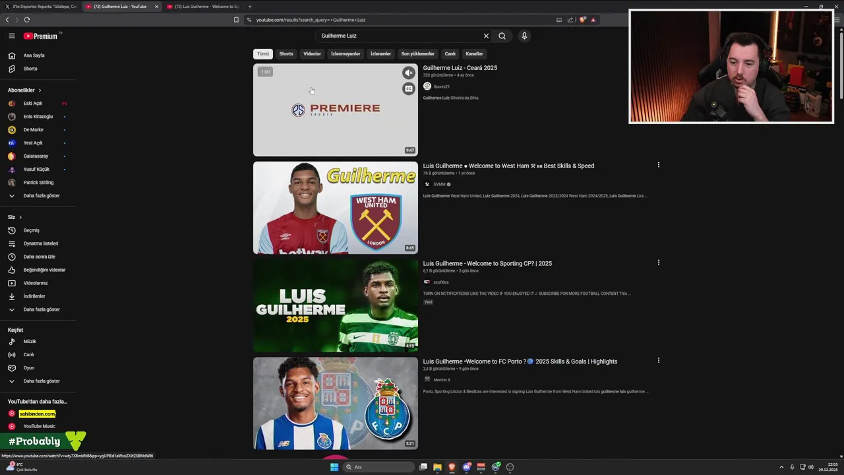Open Welcome to Sporting CP video title
The height and width of the screenshot is (475, 844).
tap(487, 263)
